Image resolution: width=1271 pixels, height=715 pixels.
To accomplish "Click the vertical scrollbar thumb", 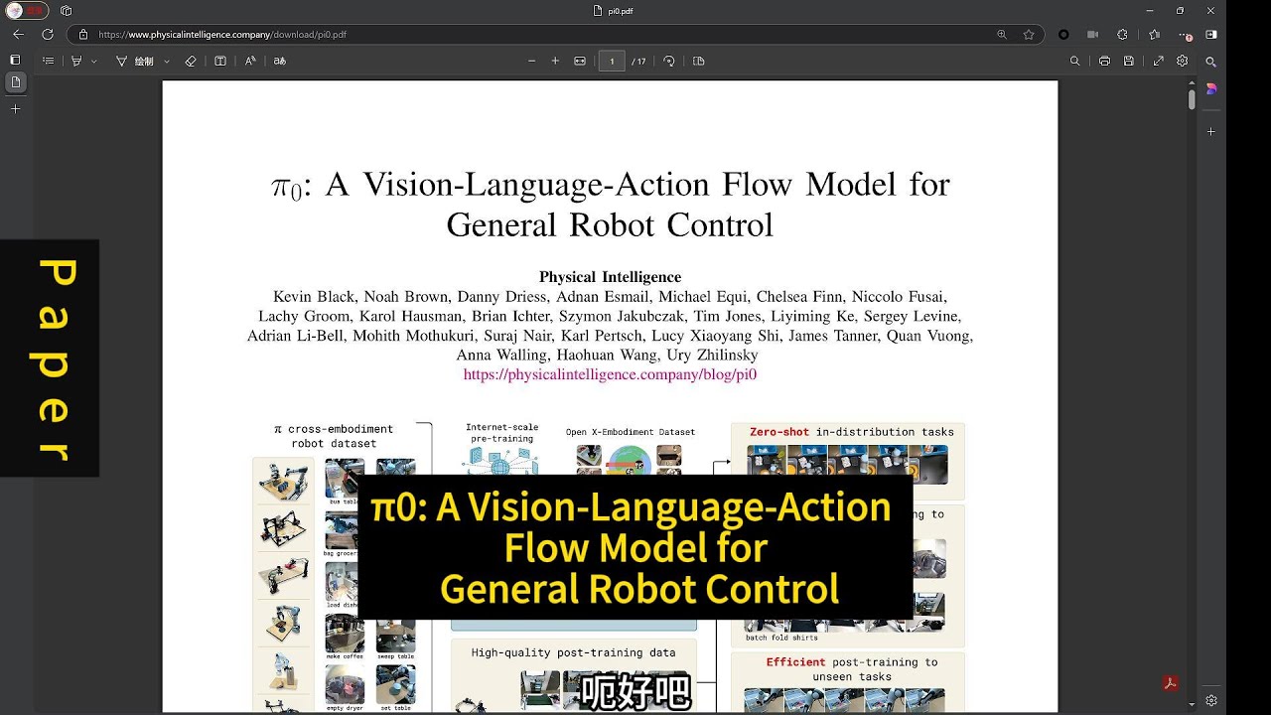I will coord(1192,99).
